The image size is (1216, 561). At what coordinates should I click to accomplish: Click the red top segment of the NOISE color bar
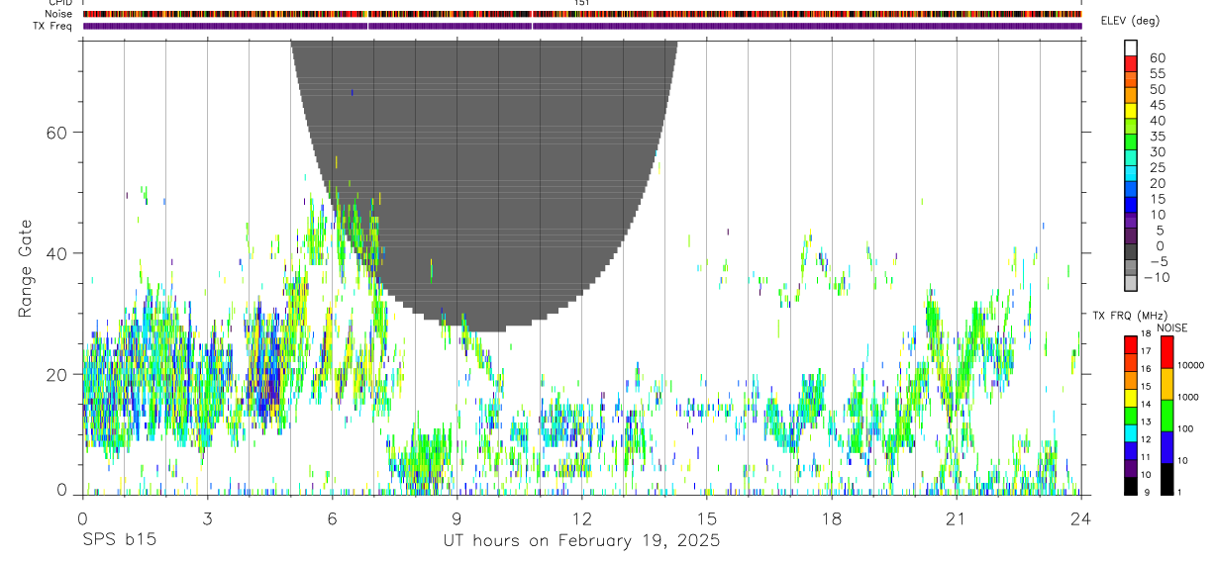point(1167,351)
